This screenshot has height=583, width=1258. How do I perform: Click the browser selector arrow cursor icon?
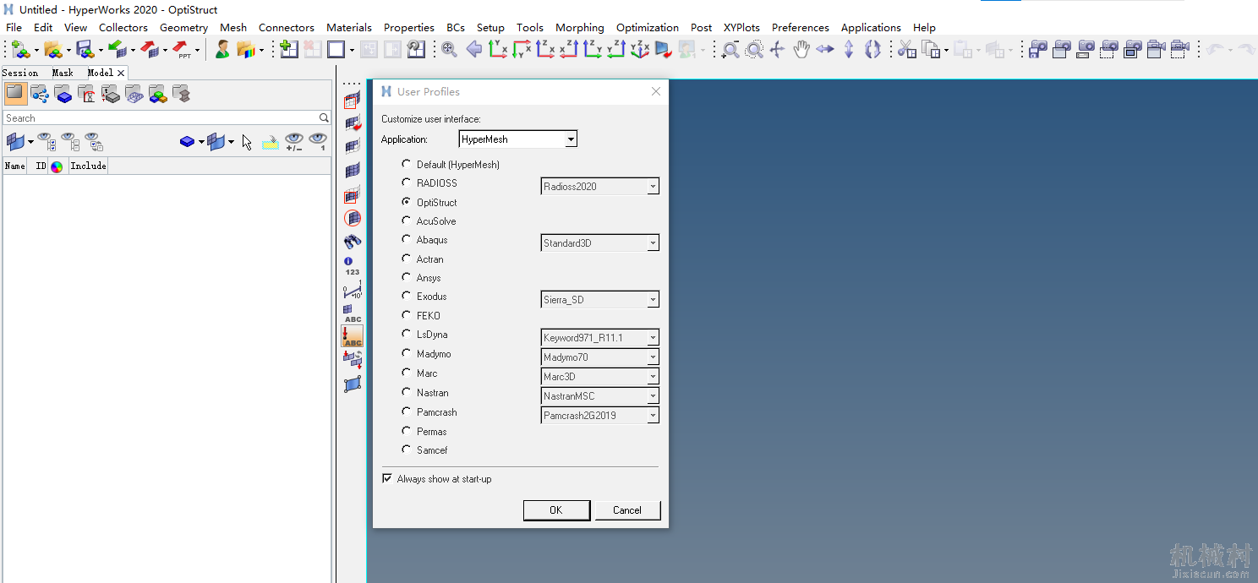[247, 142]
